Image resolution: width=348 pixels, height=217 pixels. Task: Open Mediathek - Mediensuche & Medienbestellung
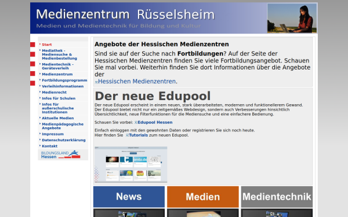click(60, 54)
